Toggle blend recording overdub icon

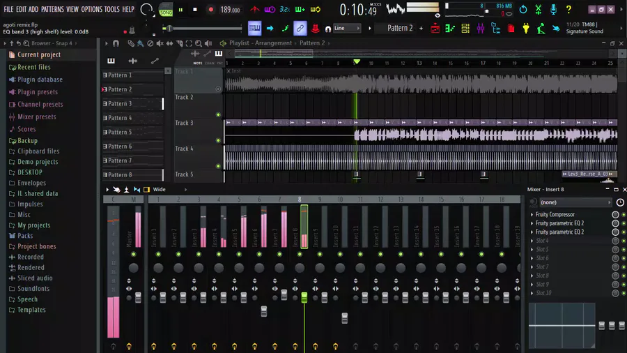[300, 9]
